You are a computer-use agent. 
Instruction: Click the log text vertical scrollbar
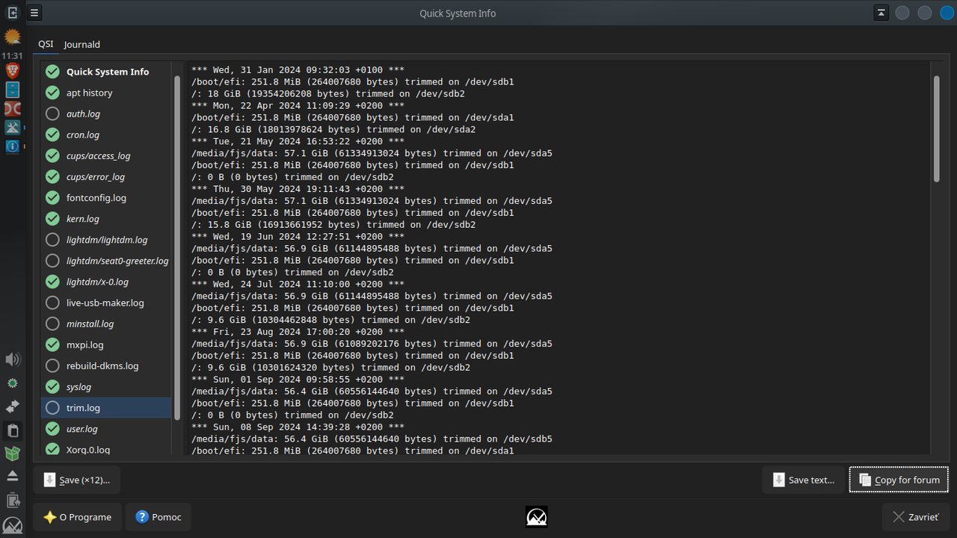tap(937, 129)
